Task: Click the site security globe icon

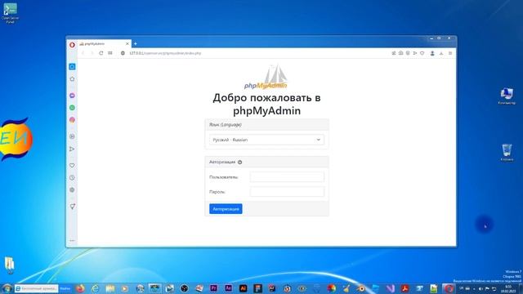Action: [x=123, y=53]
